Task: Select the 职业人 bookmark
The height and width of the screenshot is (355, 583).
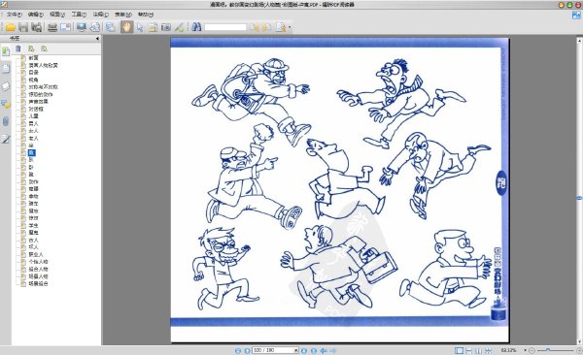Action: (x=36, y=254)
